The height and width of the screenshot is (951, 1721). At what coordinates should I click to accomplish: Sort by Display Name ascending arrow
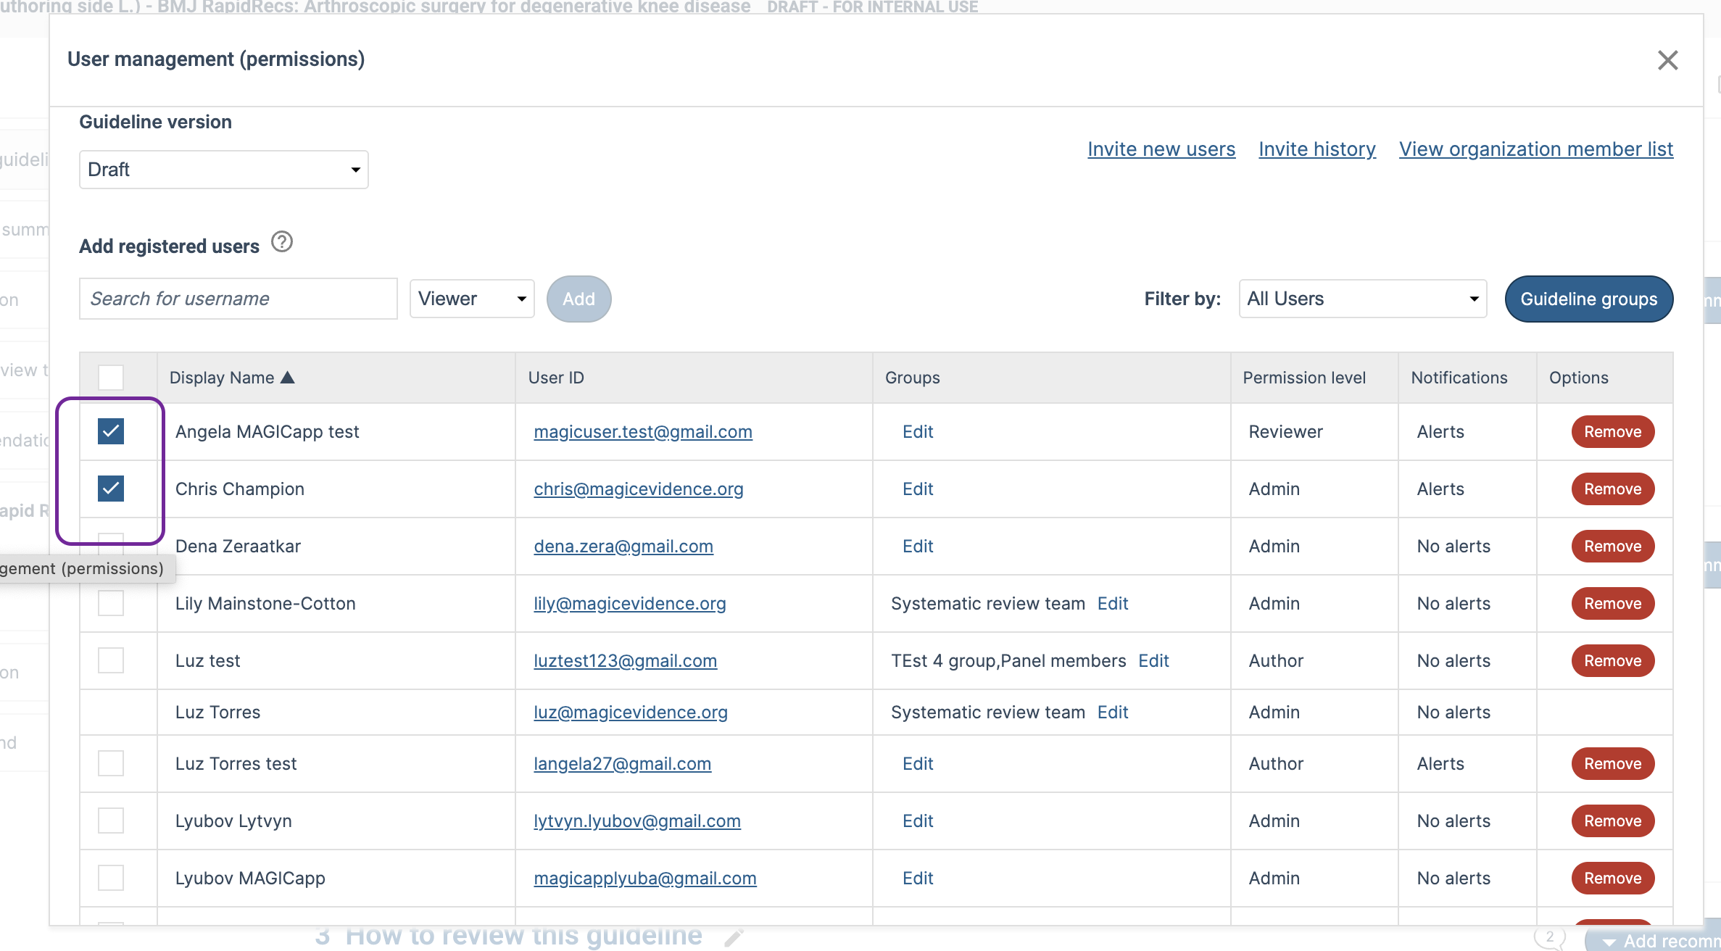click(288, 378)
